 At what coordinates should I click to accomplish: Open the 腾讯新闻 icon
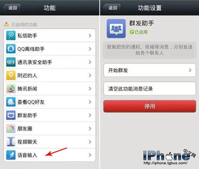tap(11, 88)
